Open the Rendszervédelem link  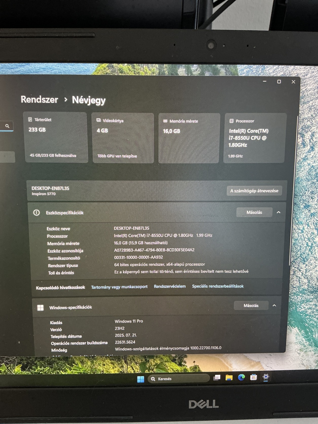pos(170,286)
